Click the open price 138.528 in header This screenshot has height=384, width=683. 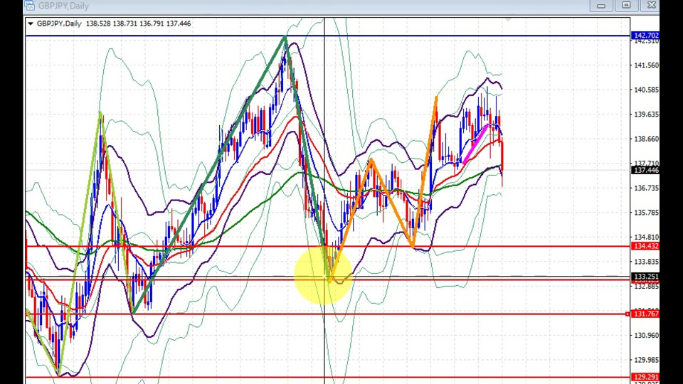(98, 23)
